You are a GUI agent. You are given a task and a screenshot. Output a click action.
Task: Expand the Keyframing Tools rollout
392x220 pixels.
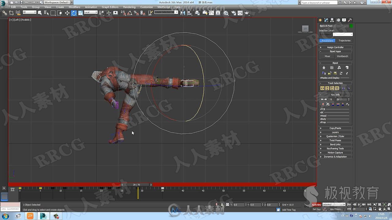tap(335, 148)
